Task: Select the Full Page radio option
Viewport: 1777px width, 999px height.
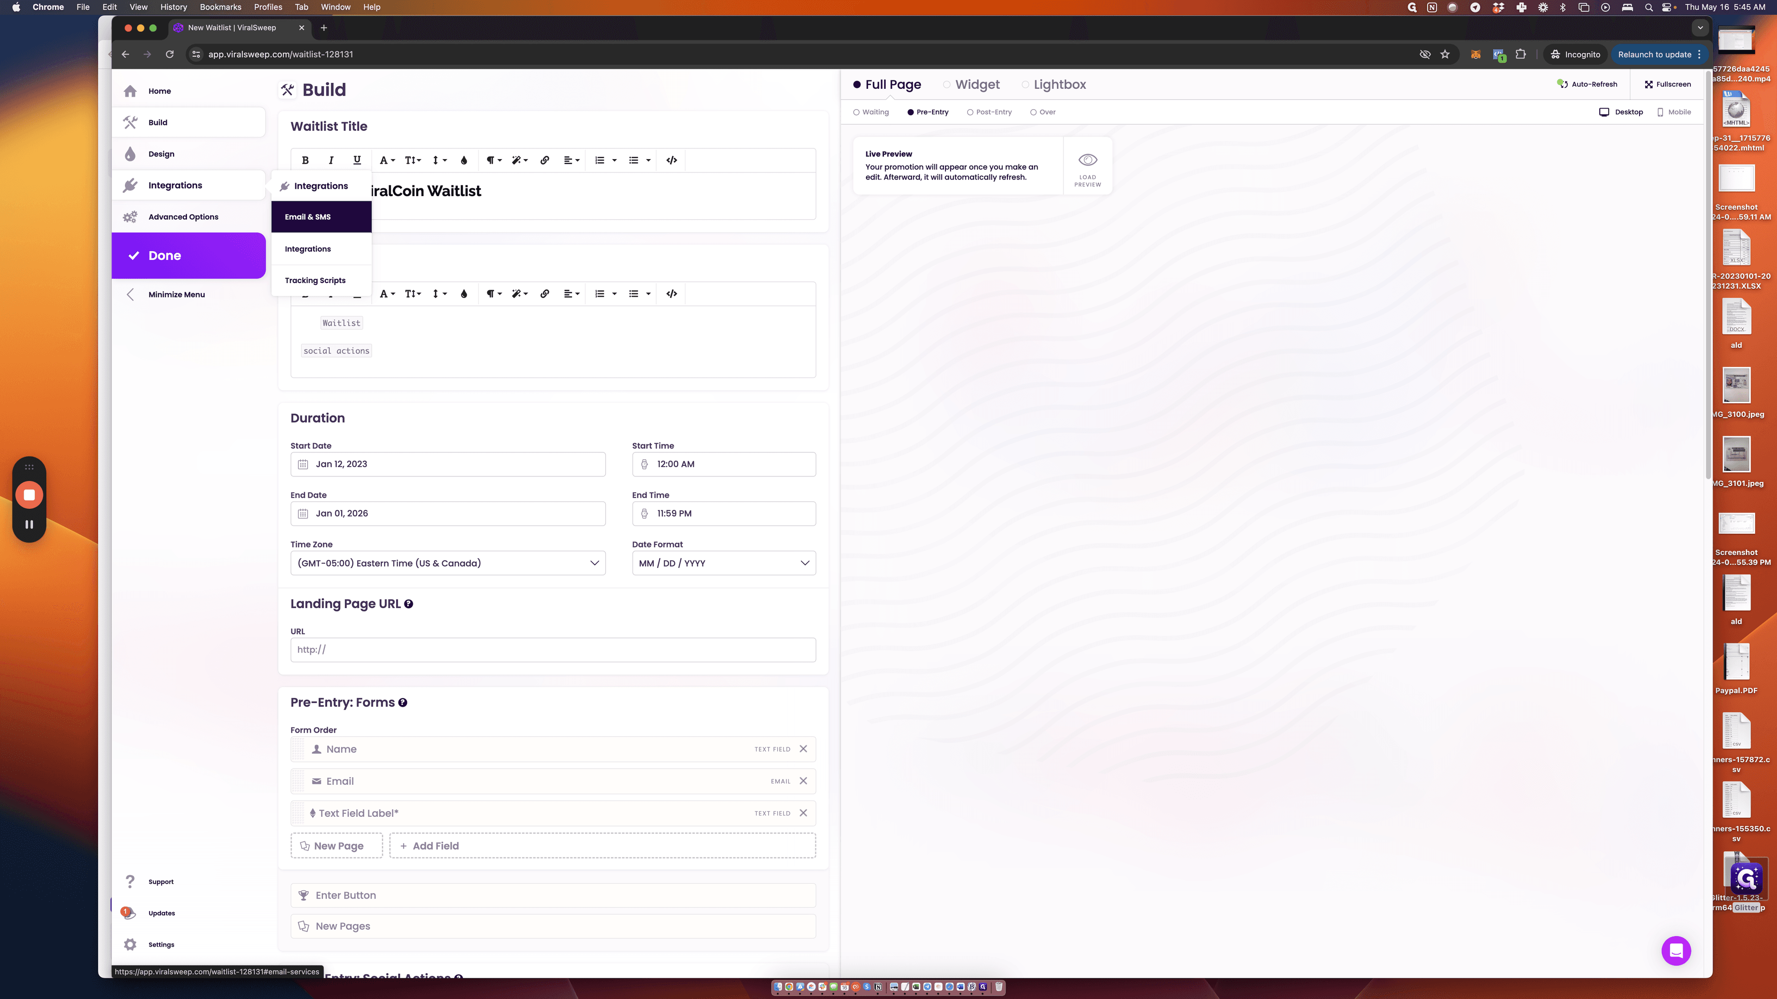Action: click(887, 85)
